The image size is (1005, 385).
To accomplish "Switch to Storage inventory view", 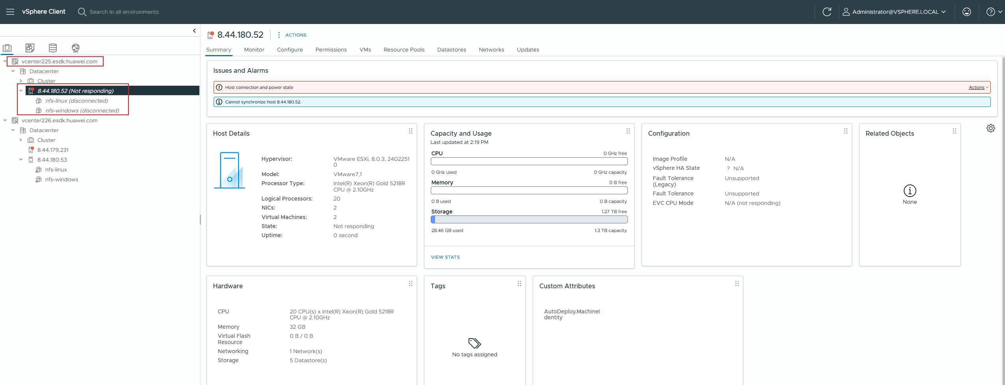I will [x=53, y=48].
